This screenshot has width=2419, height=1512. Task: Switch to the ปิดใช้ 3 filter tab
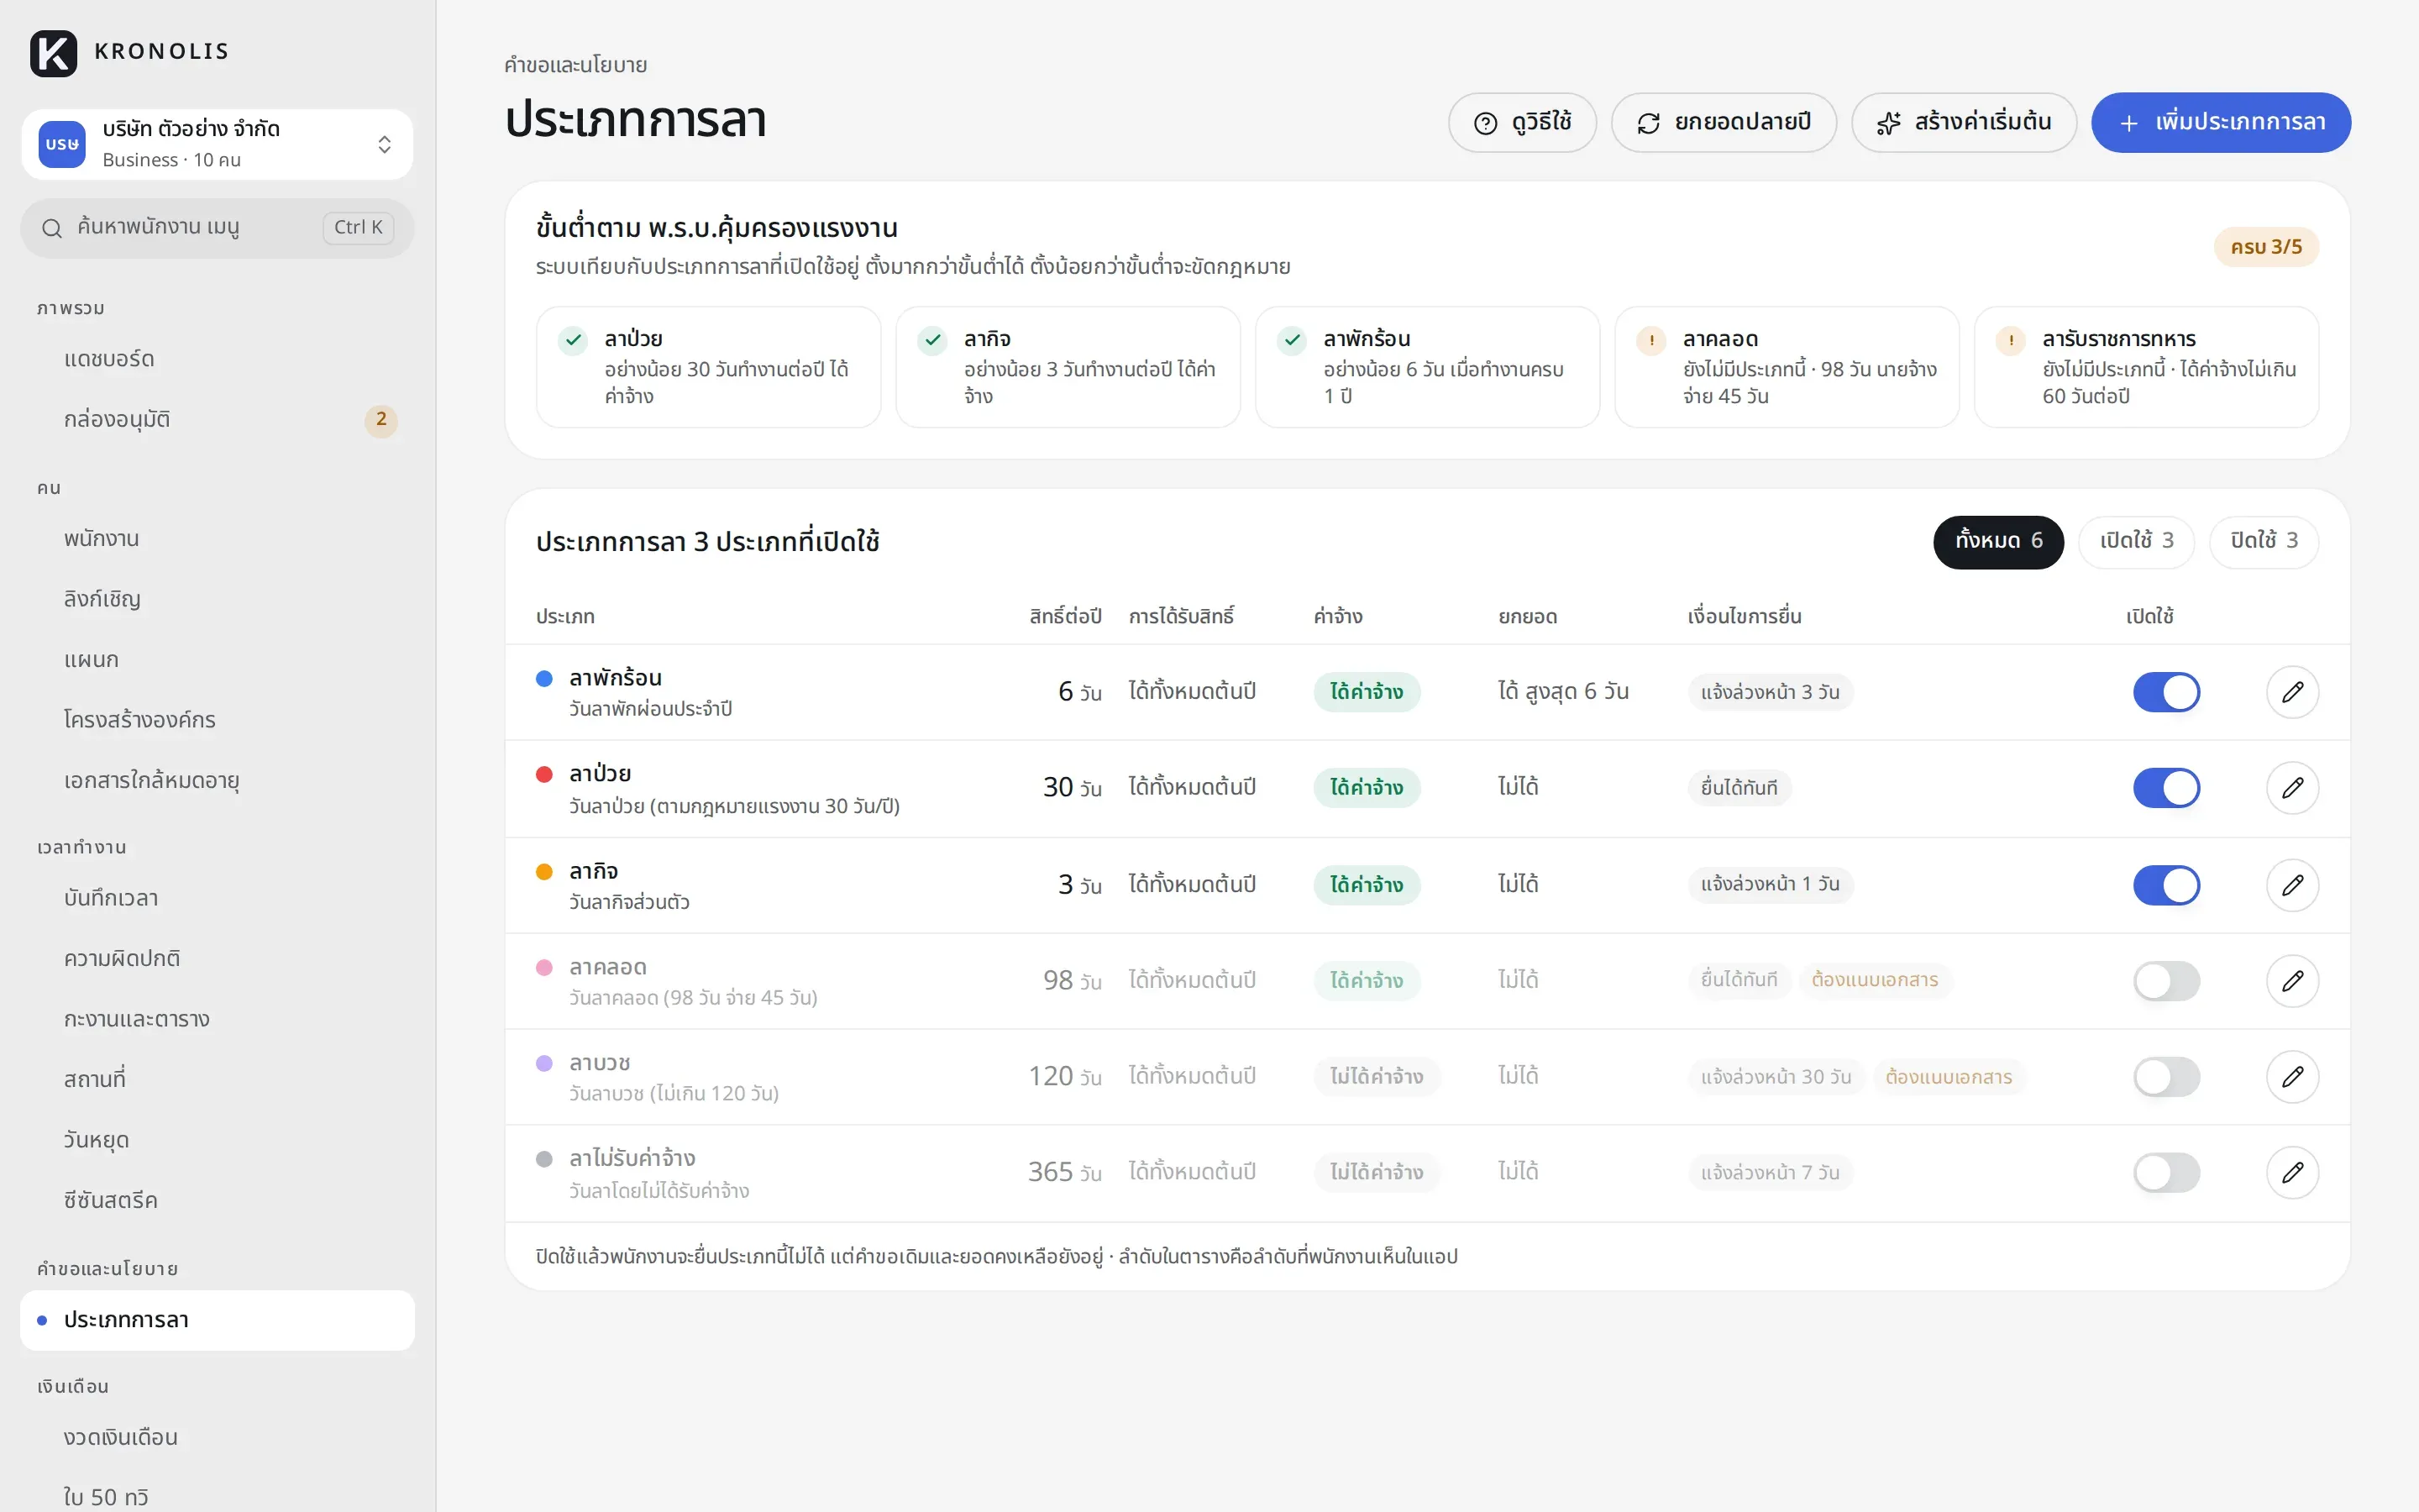(x=2264, y=542)
